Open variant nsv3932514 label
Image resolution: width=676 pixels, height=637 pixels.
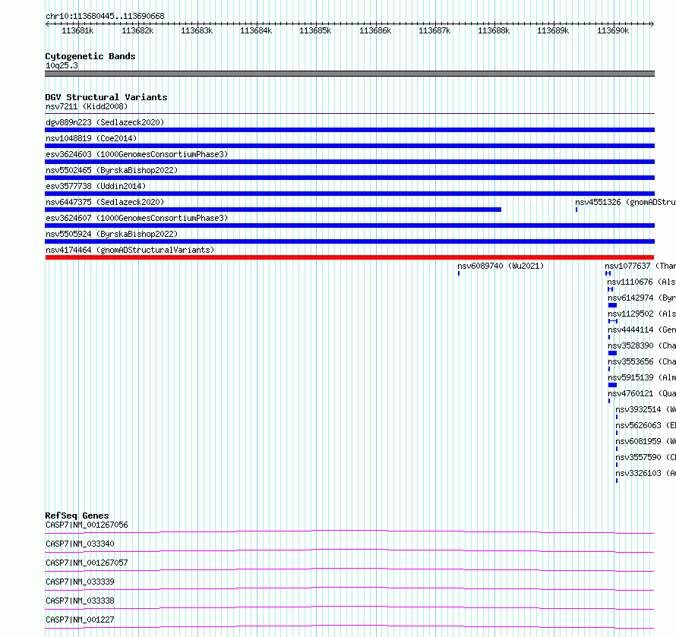[646, 409]
